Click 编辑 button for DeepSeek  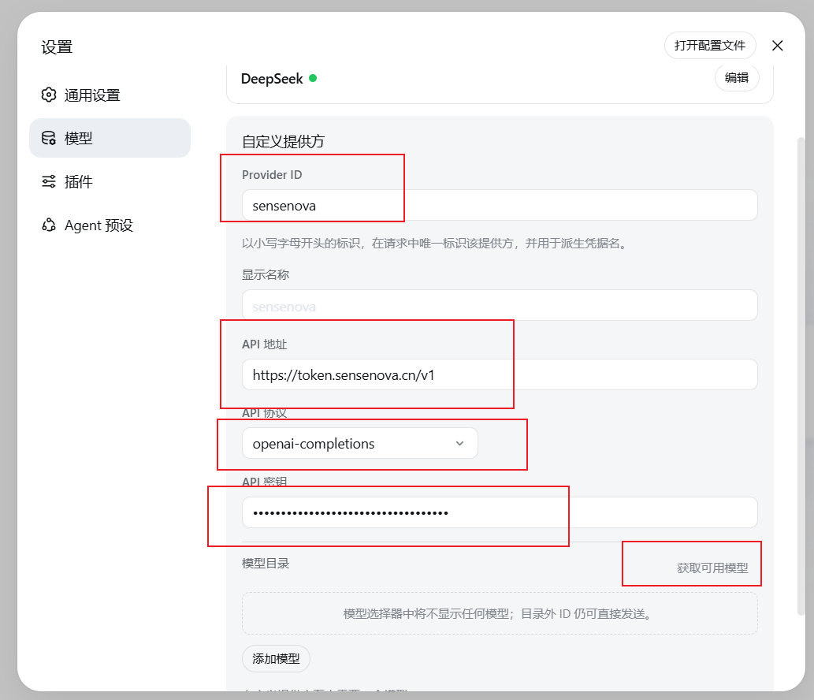737,78
